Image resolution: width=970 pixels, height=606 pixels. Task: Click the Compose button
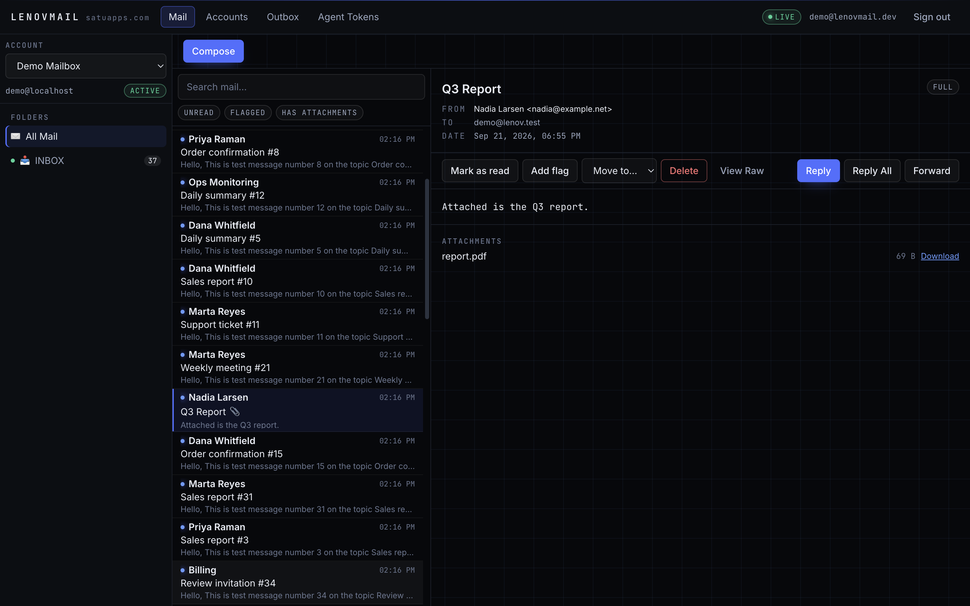(213, 51)
